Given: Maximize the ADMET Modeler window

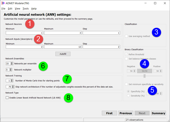Looking at the screenshot, I should [x=155, y=3].
